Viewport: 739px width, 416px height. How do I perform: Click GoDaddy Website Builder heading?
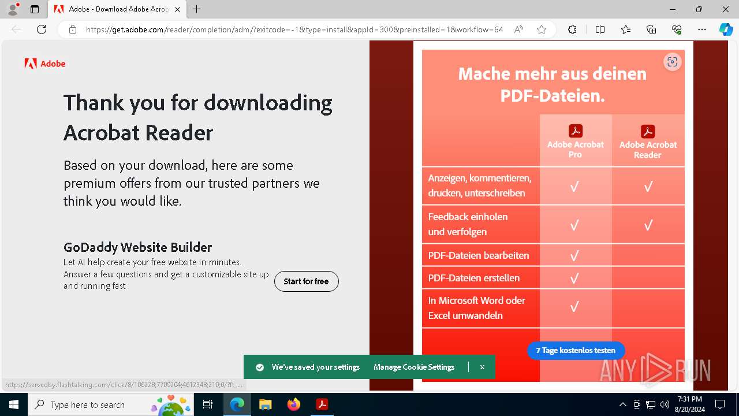(x=137, y=247)
